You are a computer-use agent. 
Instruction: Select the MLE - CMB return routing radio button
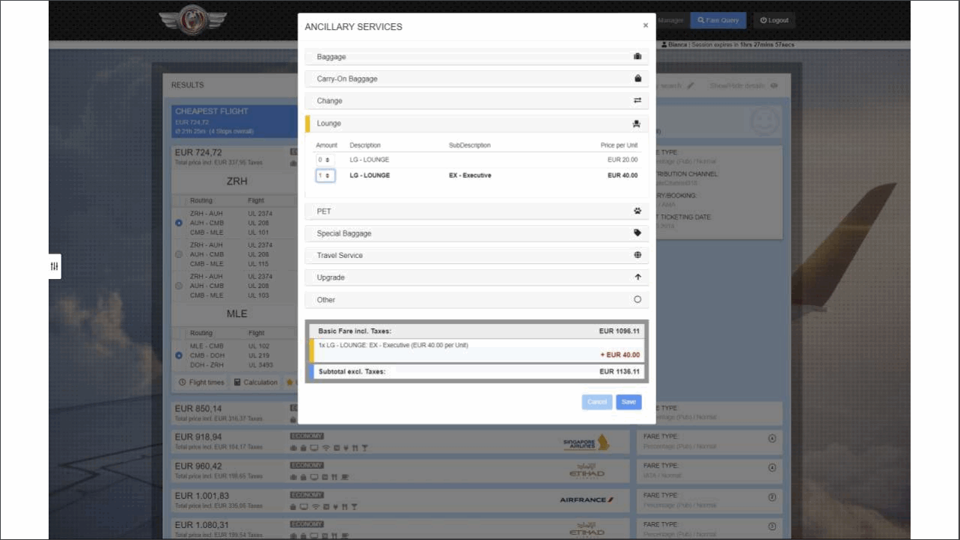pyautogui.click(x=178, y=355)
